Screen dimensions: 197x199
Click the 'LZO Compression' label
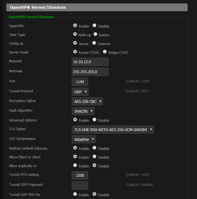(22, 139)
